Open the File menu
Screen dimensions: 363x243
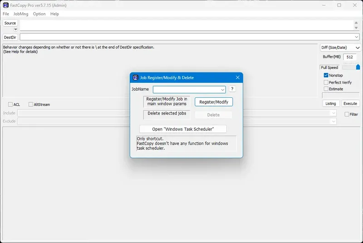[6, 14]
